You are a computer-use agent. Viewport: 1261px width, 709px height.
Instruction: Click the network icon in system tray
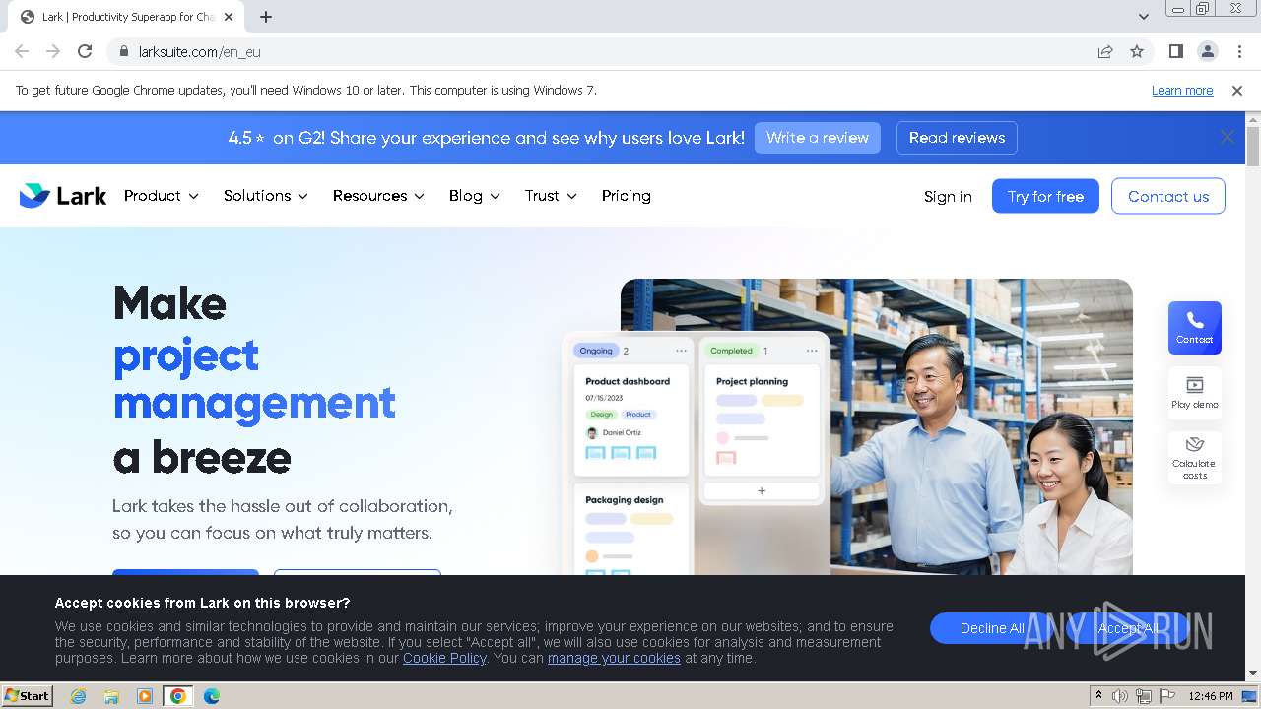pos(1144,696)
